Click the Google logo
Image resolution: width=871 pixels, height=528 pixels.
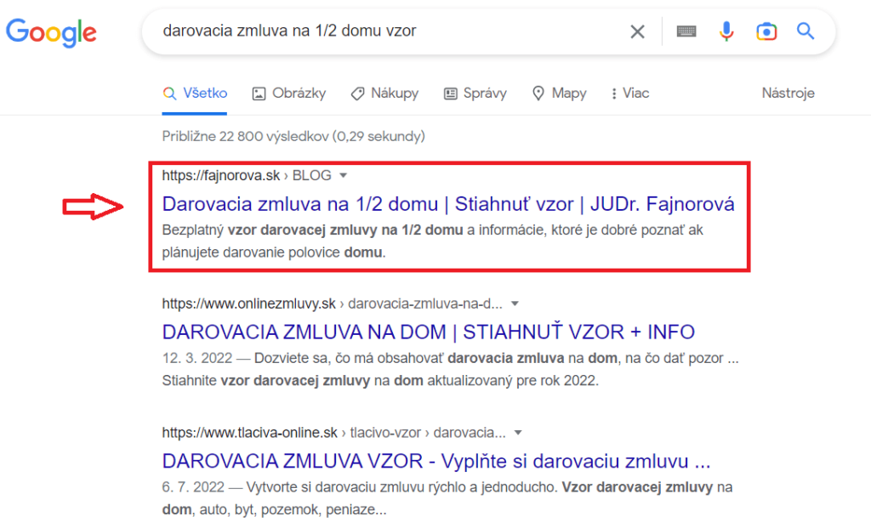pos(51,32)
